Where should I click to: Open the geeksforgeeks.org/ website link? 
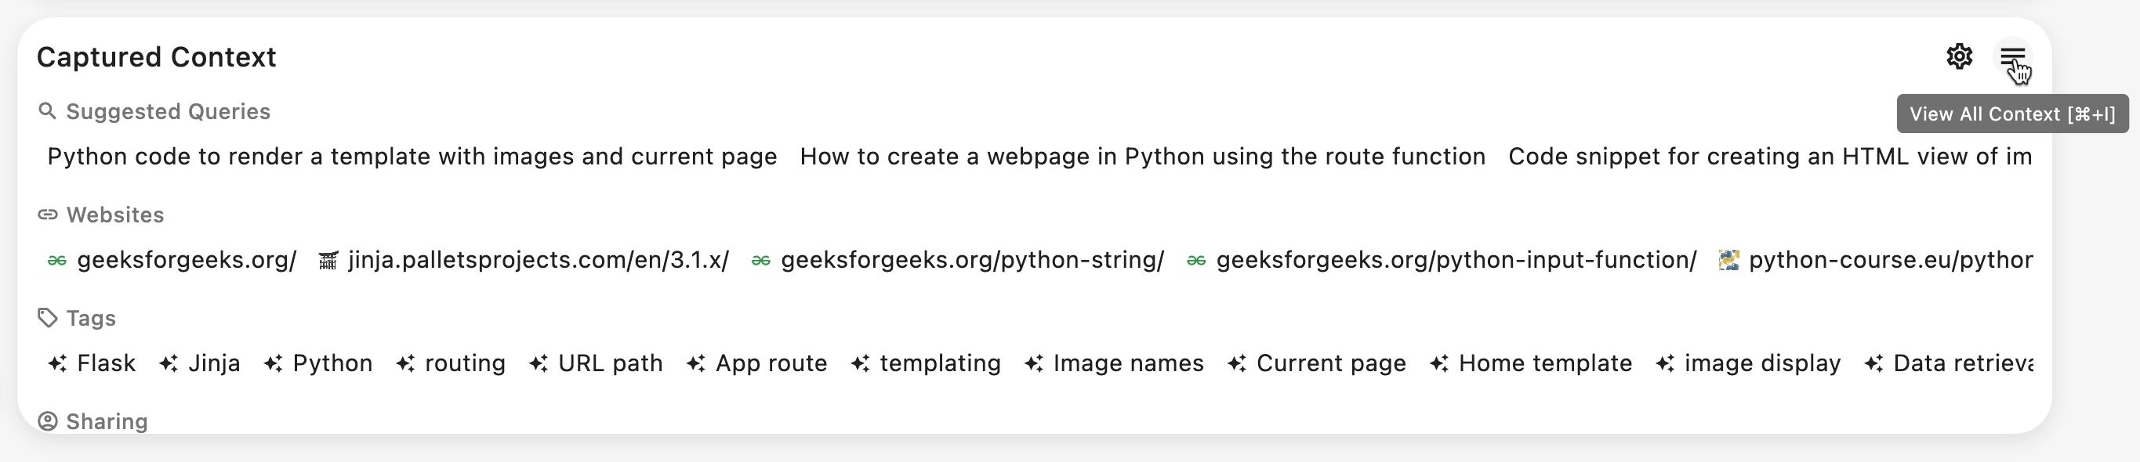[172, 261]
